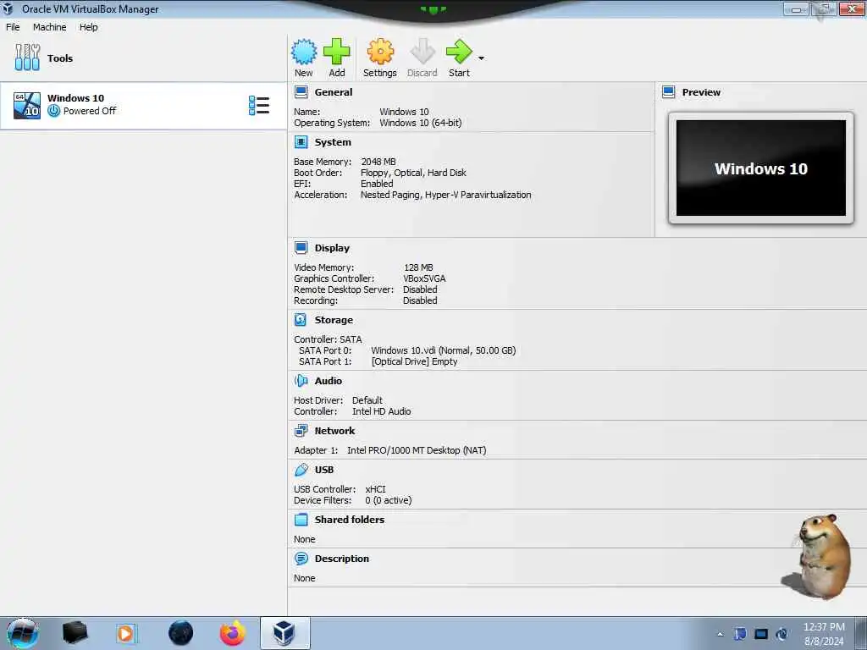Click the VirtualBox taskbar button

pos(284,633)
